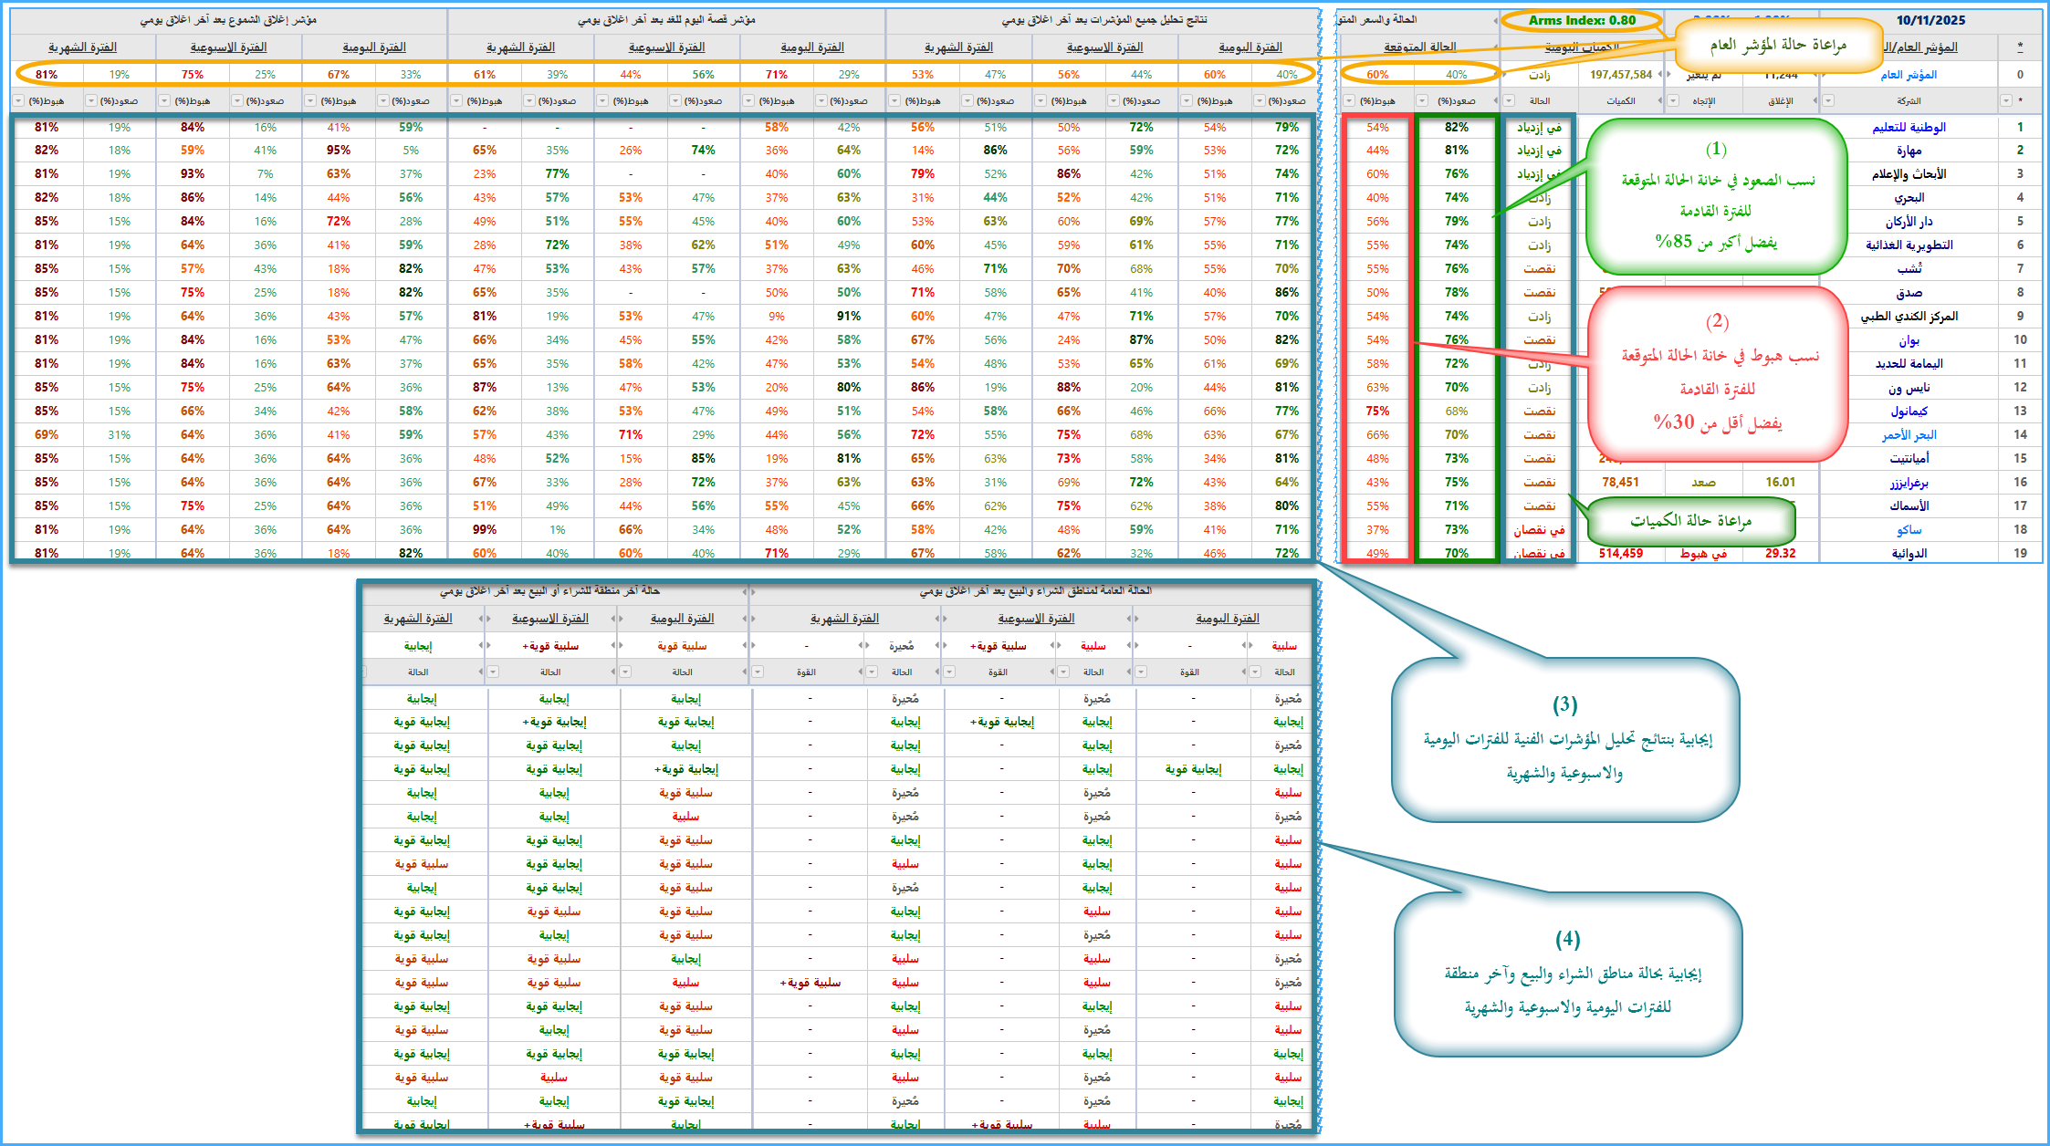The width and height of the screenshot is (2050, 1146).
Task: Open monthly هبوط(%) filter in مؤشر إغلاق الشموع
Action: coord(18,101)
